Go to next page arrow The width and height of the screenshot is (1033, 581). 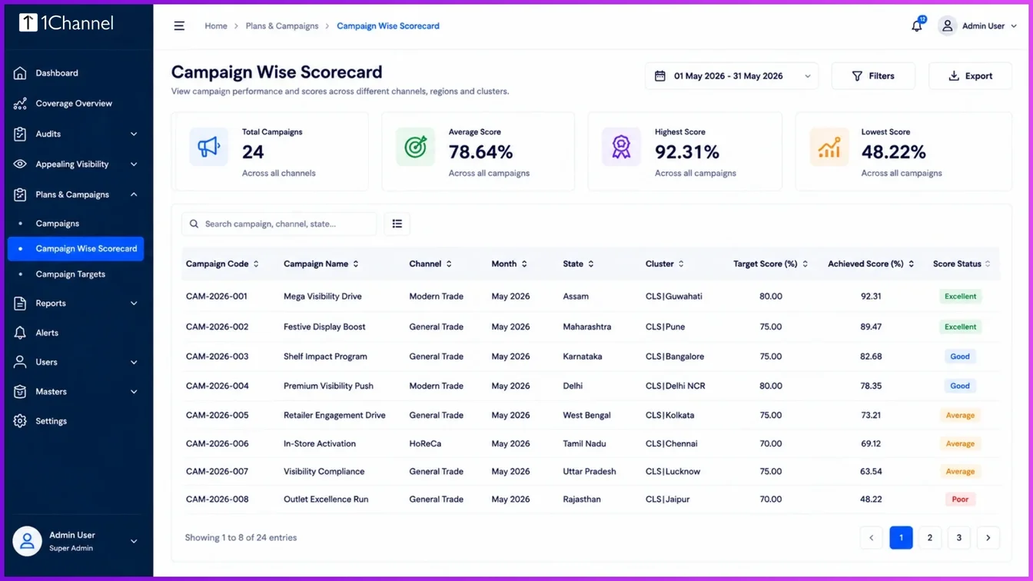tap(988, 537)
